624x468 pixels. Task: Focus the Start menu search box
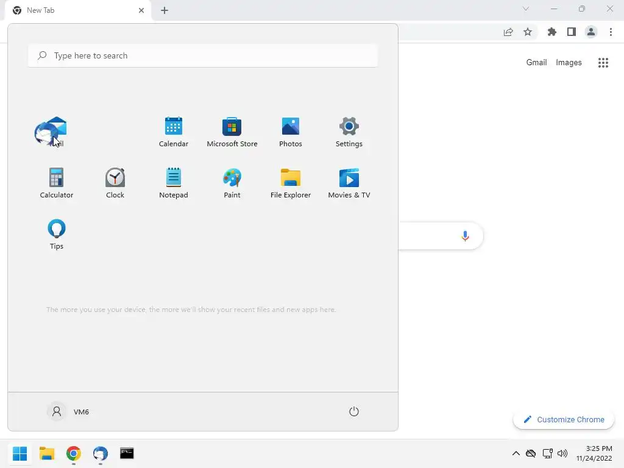pyautogui.click(x=203, y=55)
